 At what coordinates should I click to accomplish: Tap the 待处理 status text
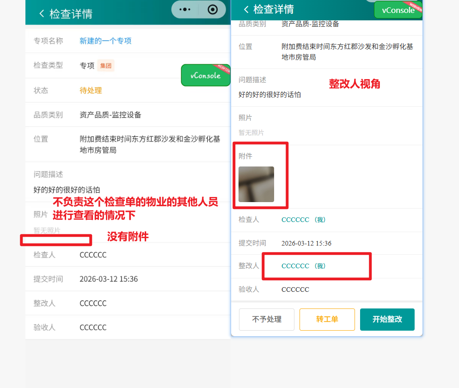point(91,90)
